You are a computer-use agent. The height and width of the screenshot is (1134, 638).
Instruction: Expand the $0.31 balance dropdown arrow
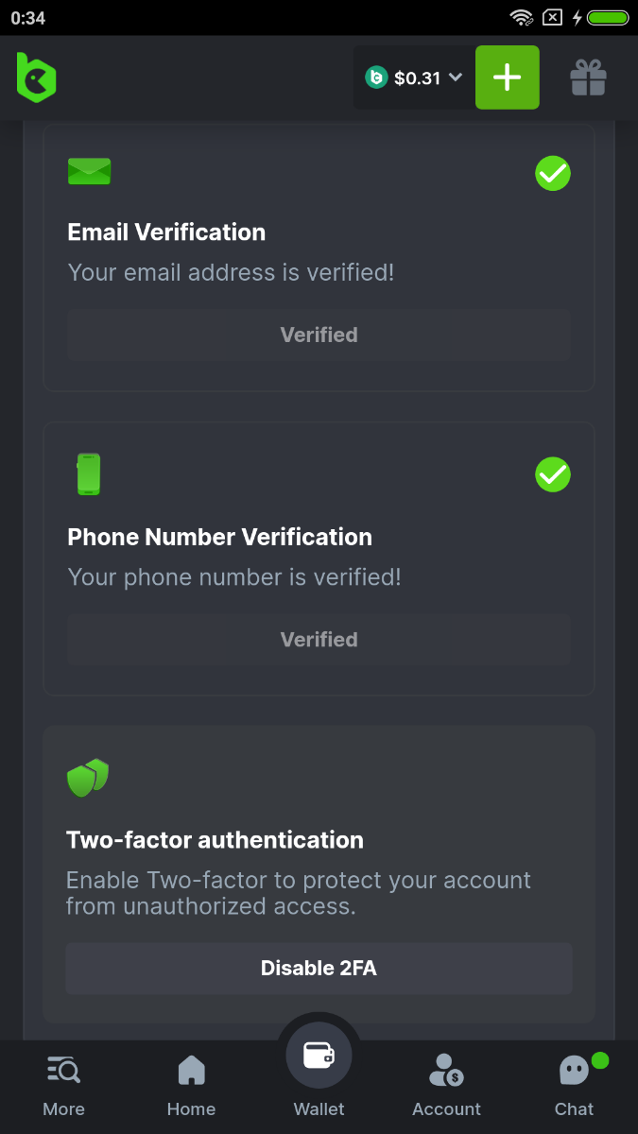tap(456, 77)
